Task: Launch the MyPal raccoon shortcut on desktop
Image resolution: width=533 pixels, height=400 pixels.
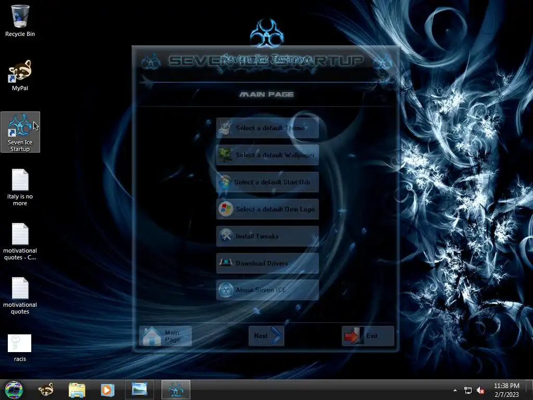Action: coord(20,75)
